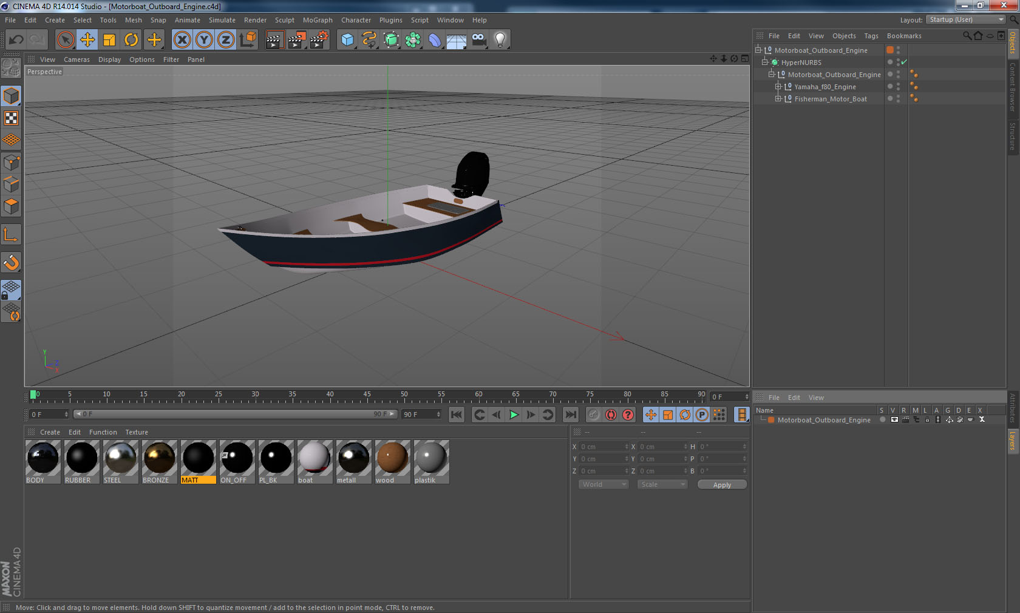
Task: Add a Floor environment object
Action: 457,40
